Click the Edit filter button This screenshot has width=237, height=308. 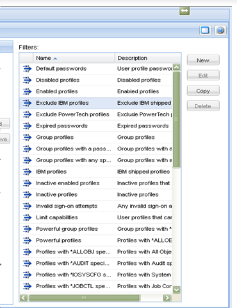(203, 75)
